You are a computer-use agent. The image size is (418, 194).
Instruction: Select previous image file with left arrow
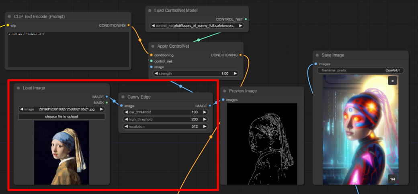click(x=21, y=109)
